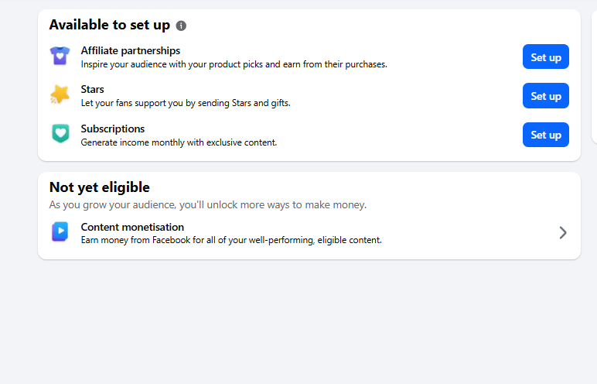The image size is (597, 384).
Task: Click the 'Inspire your audience' description text
Action: 234,64
